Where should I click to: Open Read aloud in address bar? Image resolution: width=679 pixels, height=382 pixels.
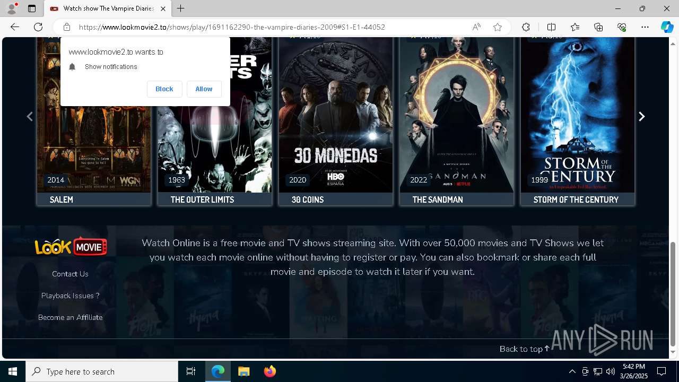(x=476, y=27)
